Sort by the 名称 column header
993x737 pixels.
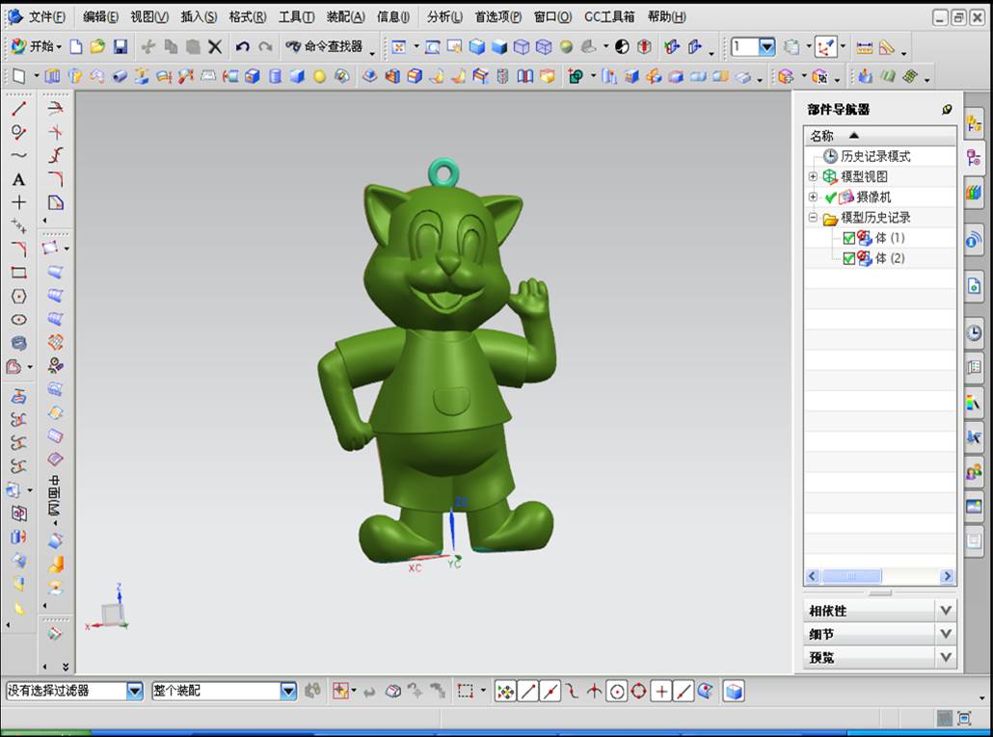pyautogui.click(x=879, y=136)
